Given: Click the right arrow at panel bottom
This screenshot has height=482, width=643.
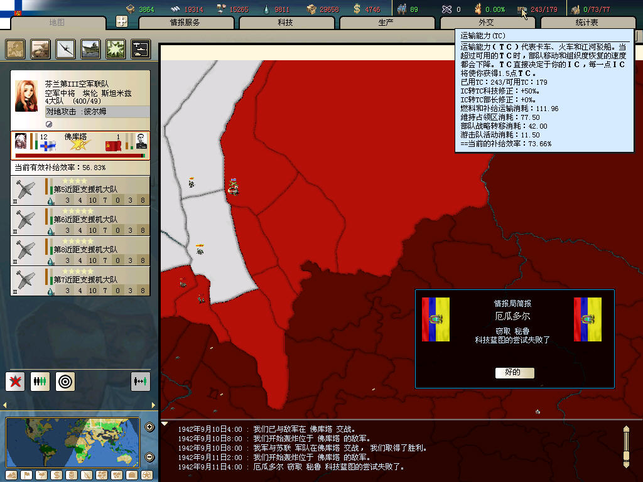Looking at the screenshot, I should [x=153, y=405].
